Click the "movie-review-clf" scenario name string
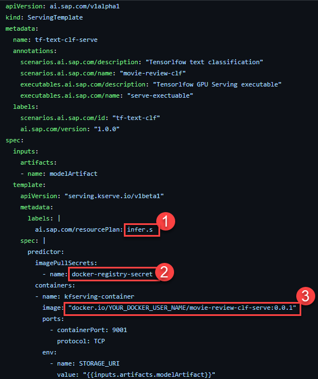 153,73
